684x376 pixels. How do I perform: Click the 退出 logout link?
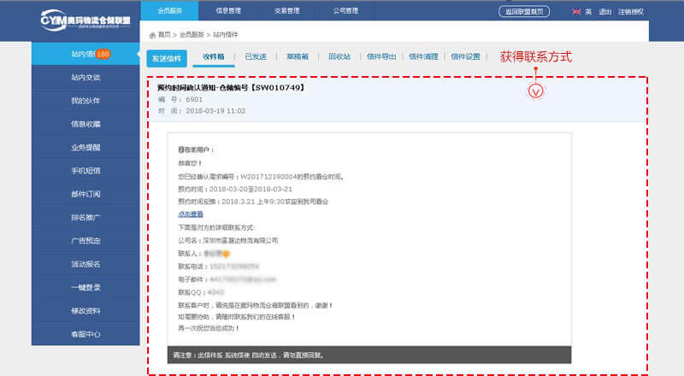pos(605,12)
